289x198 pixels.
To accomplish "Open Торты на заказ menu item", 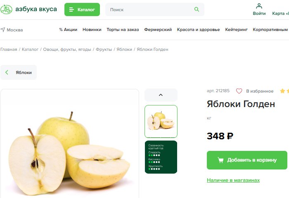I will pos(123,29).
